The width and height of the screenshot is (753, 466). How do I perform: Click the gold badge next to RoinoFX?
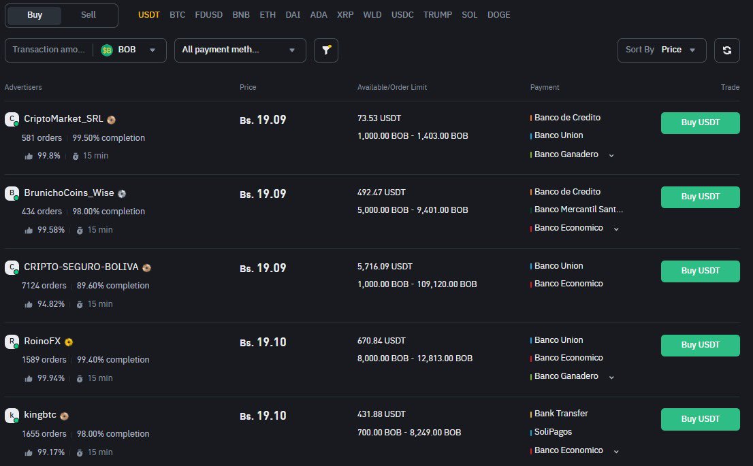[x=69, y=342]
